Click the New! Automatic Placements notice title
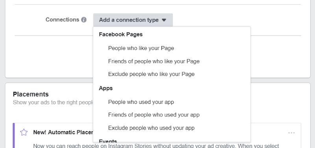 point(63,132)
